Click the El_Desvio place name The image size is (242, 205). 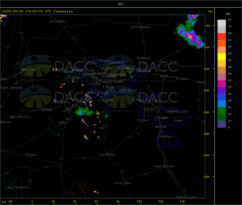click(x=63, y=102)
